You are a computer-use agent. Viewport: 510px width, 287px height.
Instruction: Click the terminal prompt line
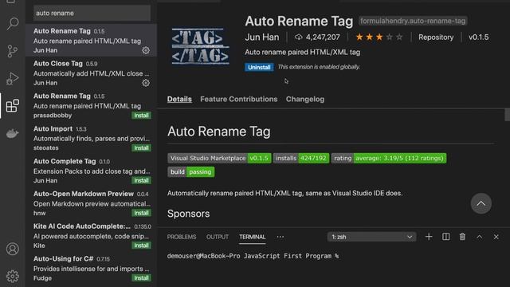pyautogui.click(x=253, y=256)
